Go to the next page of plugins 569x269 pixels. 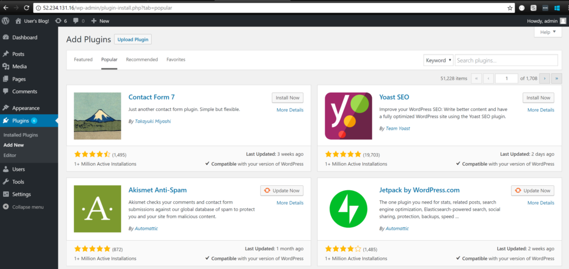point(545,78)
